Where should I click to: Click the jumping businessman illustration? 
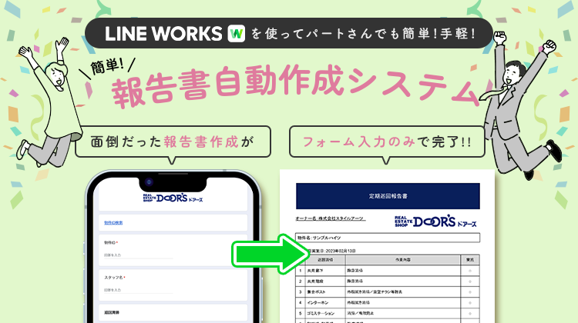(522, 105)
